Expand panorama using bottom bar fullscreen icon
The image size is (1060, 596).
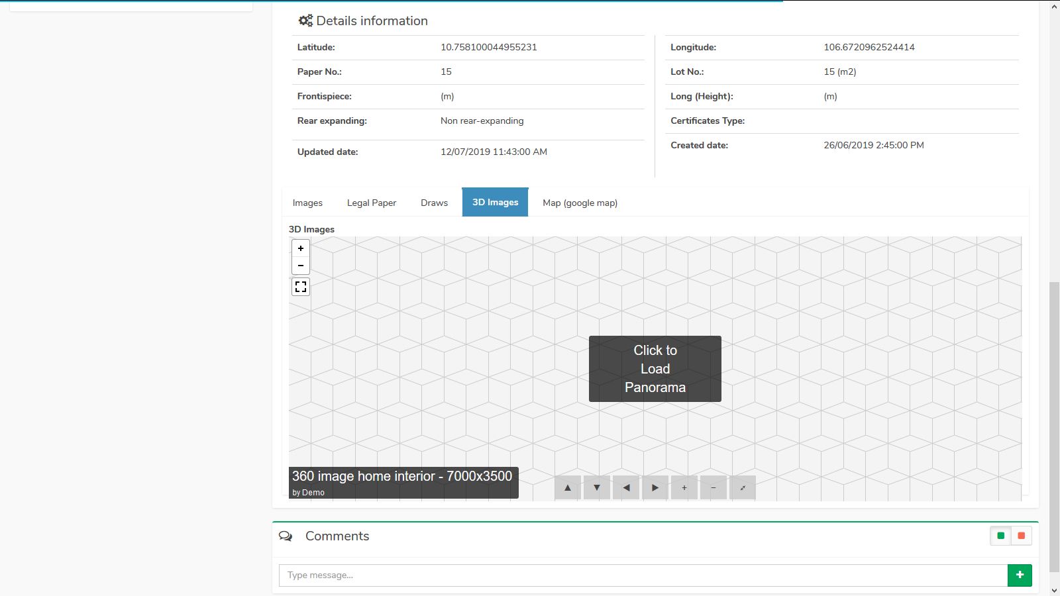click(743, 488)
